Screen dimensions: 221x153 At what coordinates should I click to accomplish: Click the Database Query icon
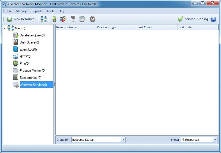tap(16, 35)
